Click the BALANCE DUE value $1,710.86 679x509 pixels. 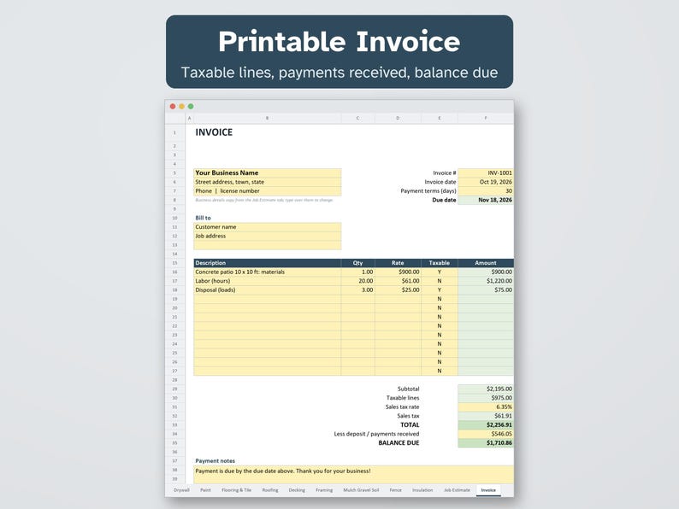click(x=486, y=443)
